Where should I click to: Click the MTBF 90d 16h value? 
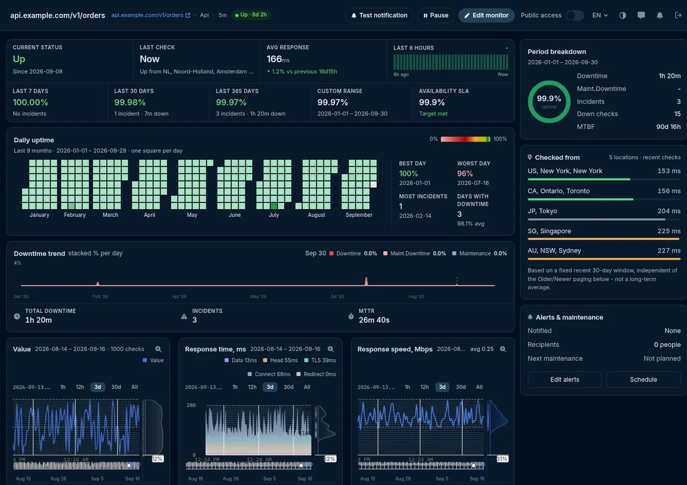pos(669,127)
